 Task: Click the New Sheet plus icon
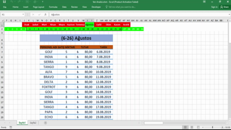[x=45, y=123]
